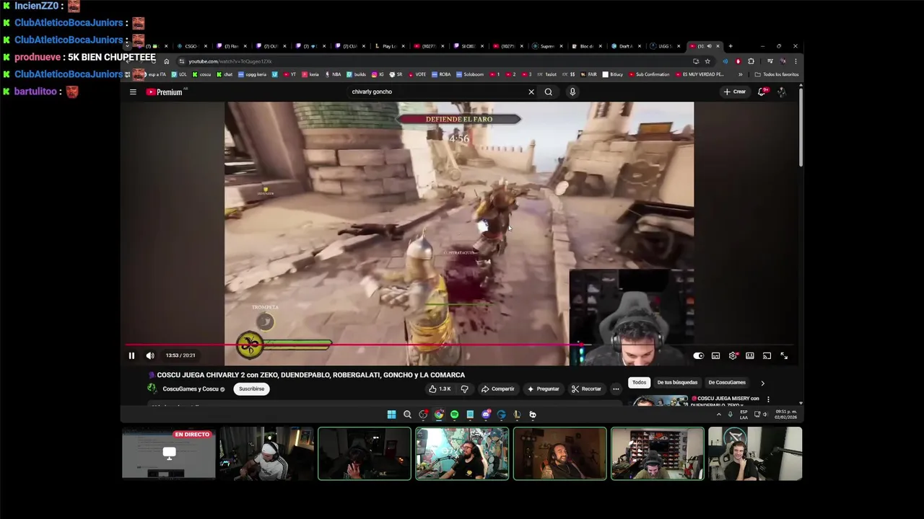Turn on subtitles in the player

[x=715, y=355]
